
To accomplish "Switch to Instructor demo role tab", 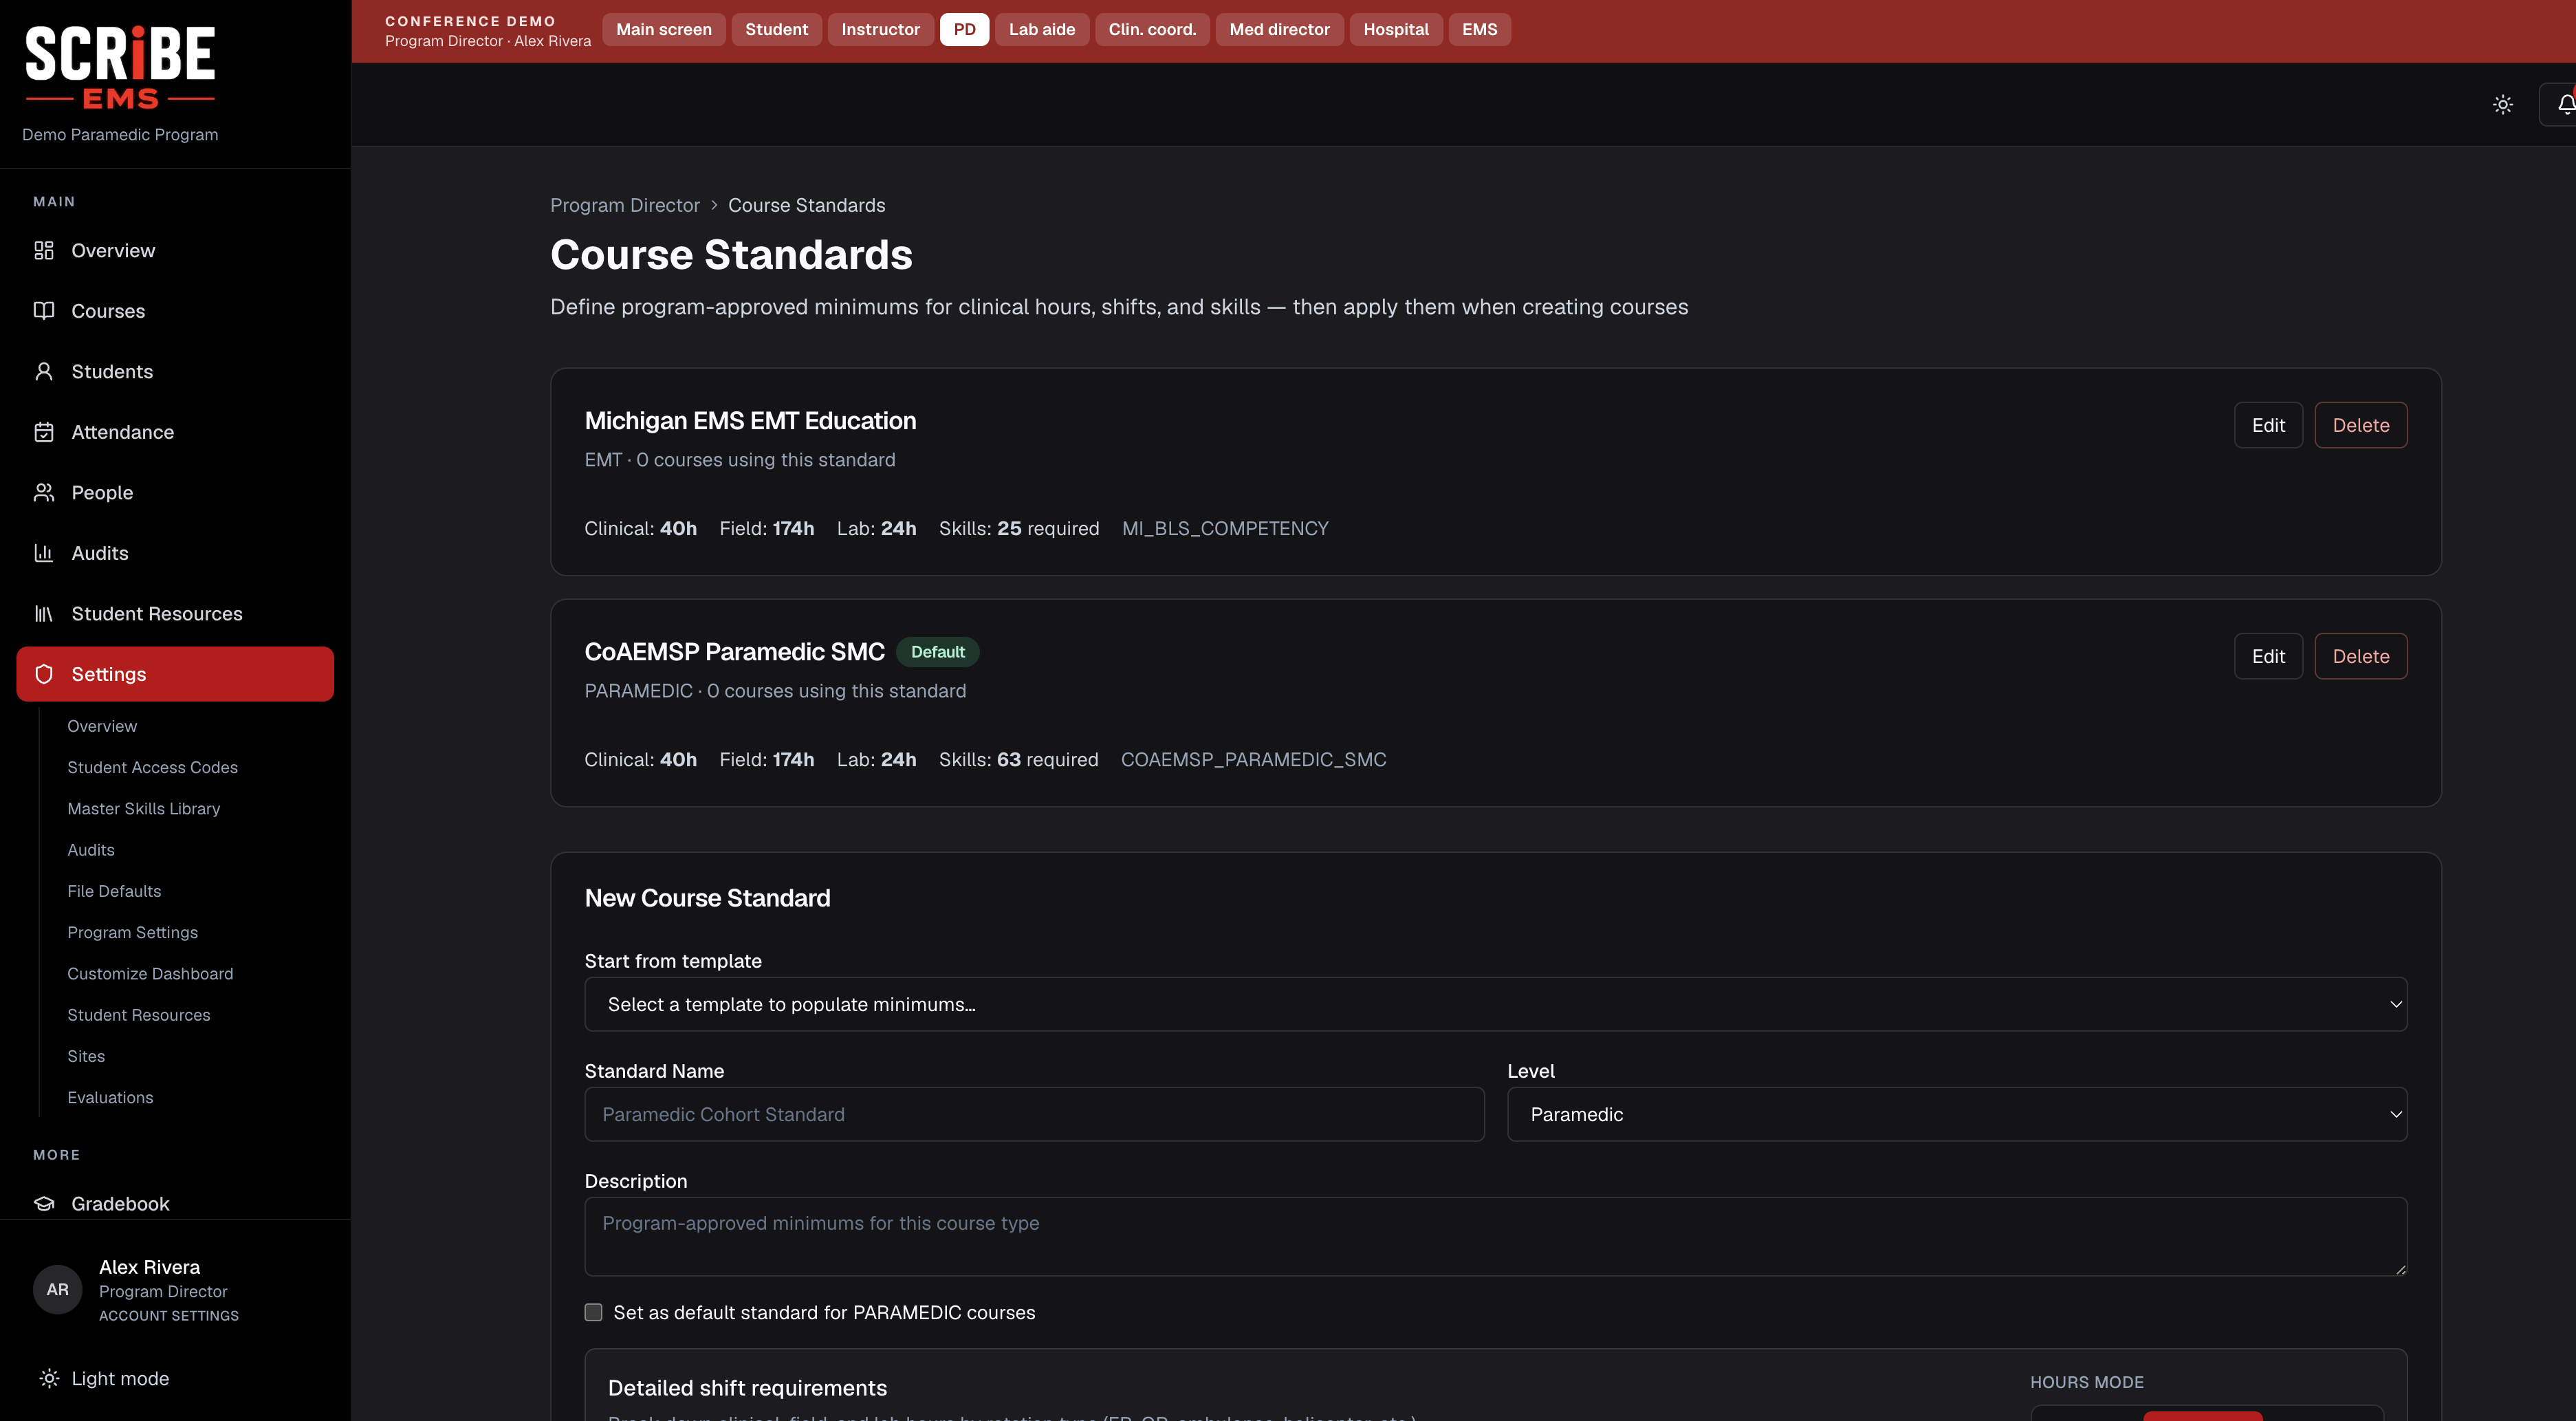I will pyautogui.click(x=880, y=29).
